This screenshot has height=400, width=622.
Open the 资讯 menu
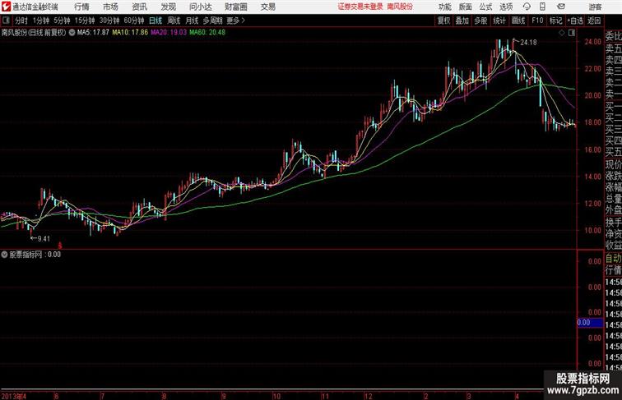[x=139, y=7]
